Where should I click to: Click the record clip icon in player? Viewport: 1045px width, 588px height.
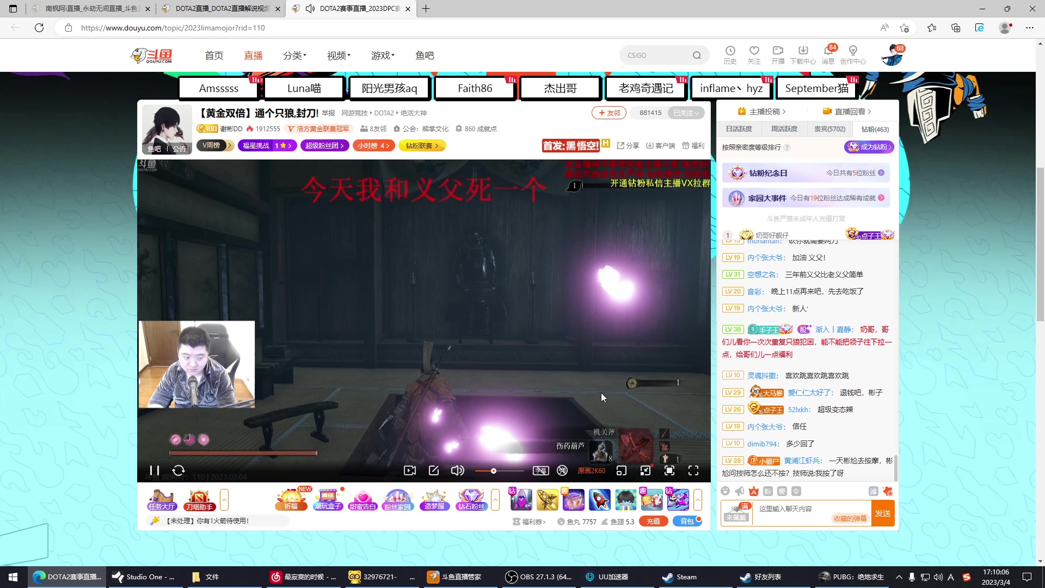410,470
